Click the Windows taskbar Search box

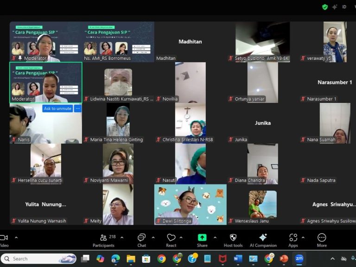pos(38,259)
